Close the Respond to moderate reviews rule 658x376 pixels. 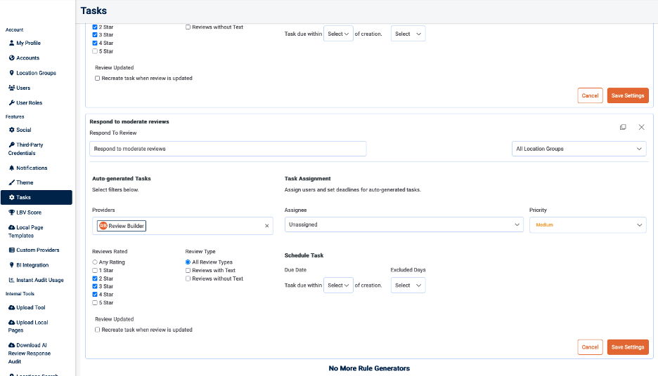pyautogui.click(x=641, y=127)
